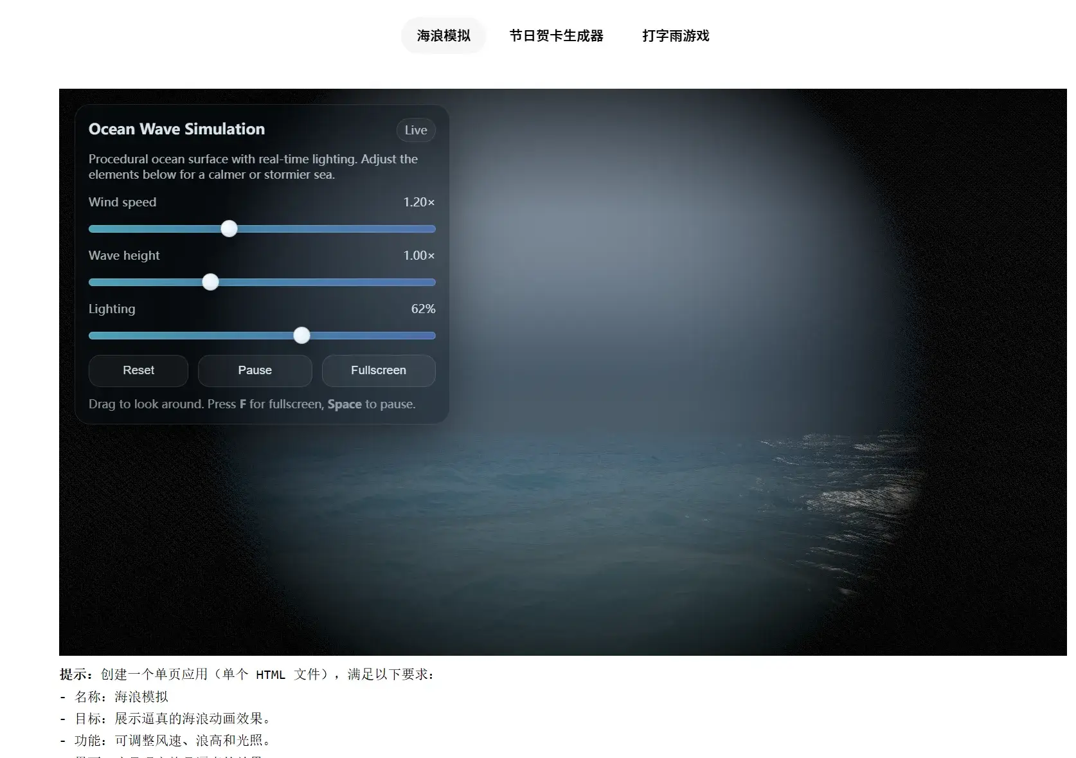Pause the ocean animation

tap(255, 370)
